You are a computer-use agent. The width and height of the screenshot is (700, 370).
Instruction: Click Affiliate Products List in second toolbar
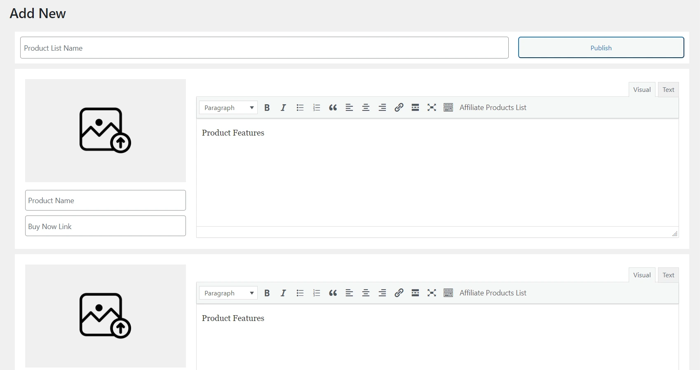493,293
